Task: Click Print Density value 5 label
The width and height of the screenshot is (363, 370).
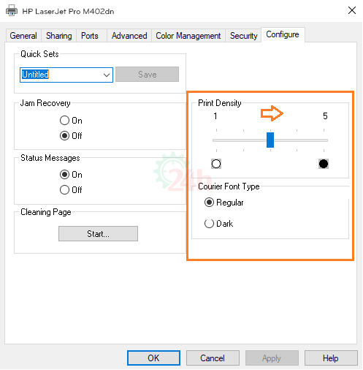Action: (325, 116)
